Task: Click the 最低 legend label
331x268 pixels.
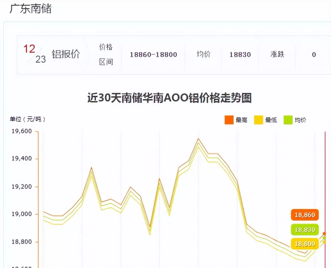Action: tap(271, 120)
